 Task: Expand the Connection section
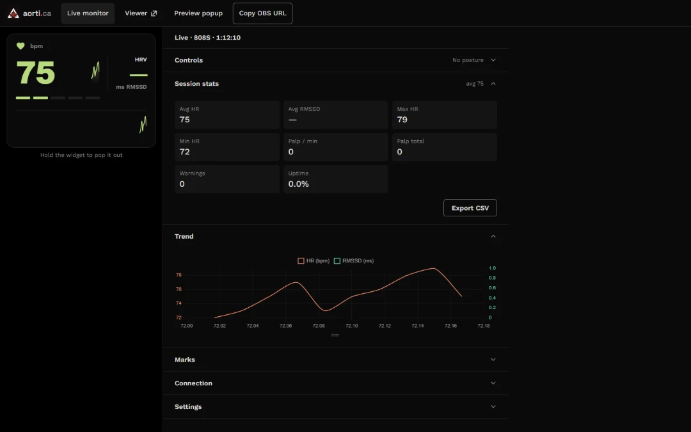coord(336,383)
